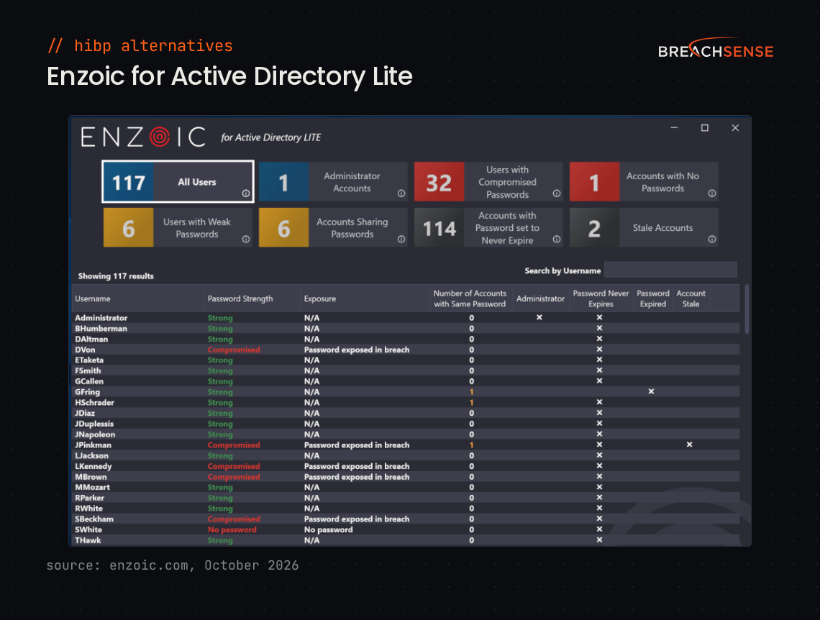The image size is (820, 620).
Task: Select the All Users filter tile
Action: [178, 181]
